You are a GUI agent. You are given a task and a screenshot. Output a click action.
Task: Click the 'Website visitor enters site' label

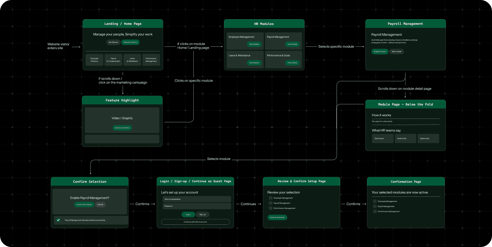click(x=58, y=46)
